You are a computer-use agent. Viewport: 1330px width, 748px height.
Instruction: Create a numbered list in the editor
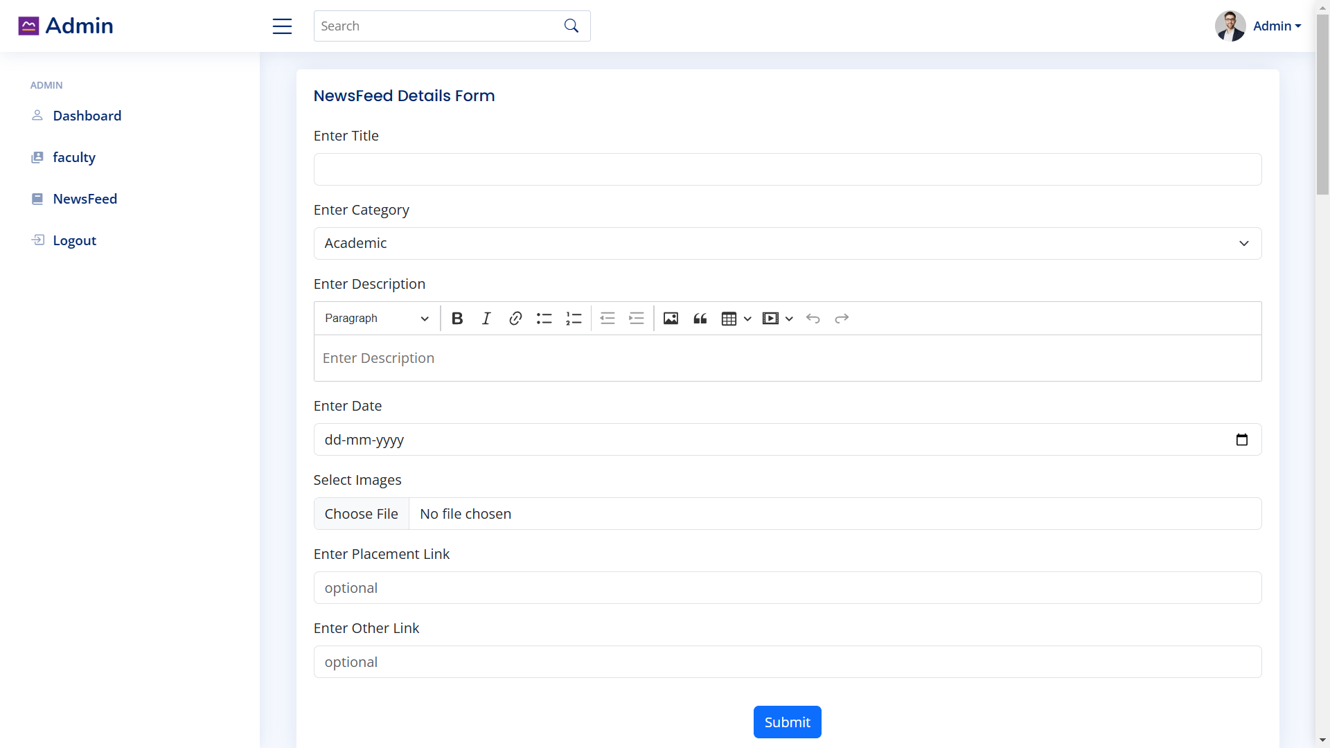coord(574,318)
